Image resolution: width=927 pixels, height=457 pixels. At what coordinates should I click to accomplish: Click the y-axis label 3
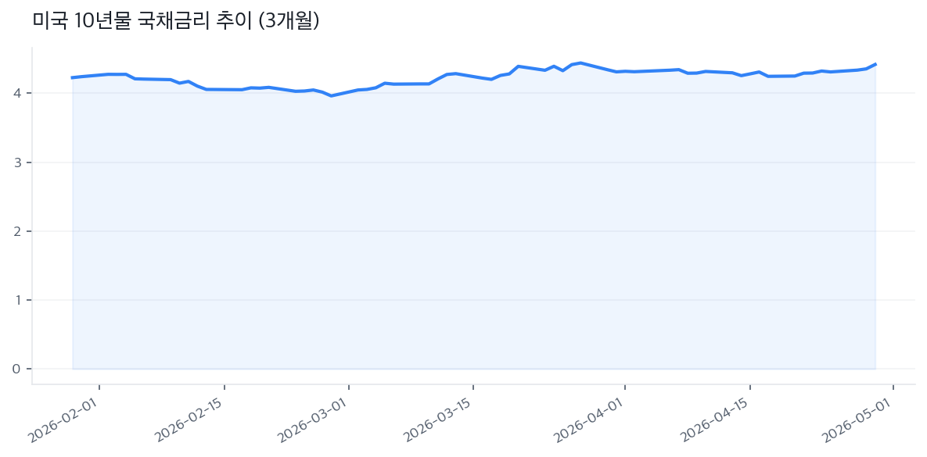(16, 162)
